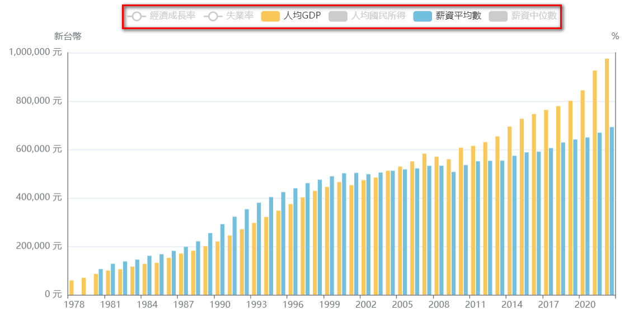Click the 2002 year label
629x315 pixels.
tap(366, 305)
